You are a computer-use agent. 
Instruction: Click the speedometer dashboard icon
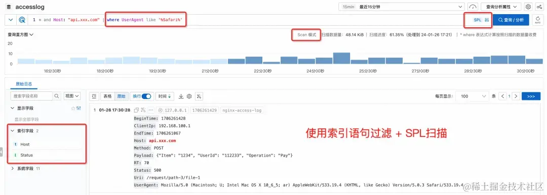473,7
